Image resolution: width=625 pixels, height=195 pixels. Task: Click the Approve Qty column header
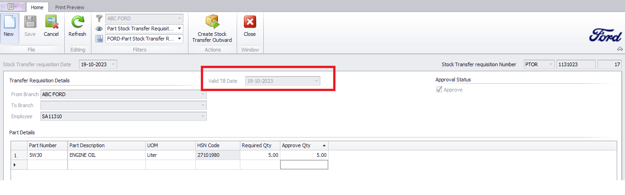[x=304, y=145]
